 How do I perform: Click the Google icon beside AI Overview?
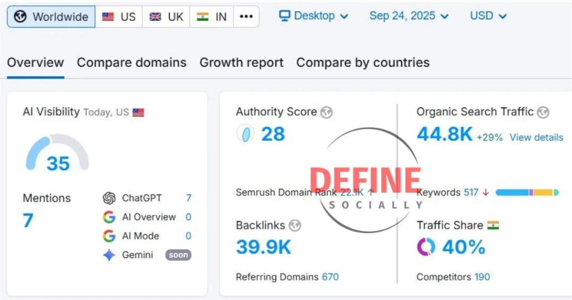pos(109,217)
